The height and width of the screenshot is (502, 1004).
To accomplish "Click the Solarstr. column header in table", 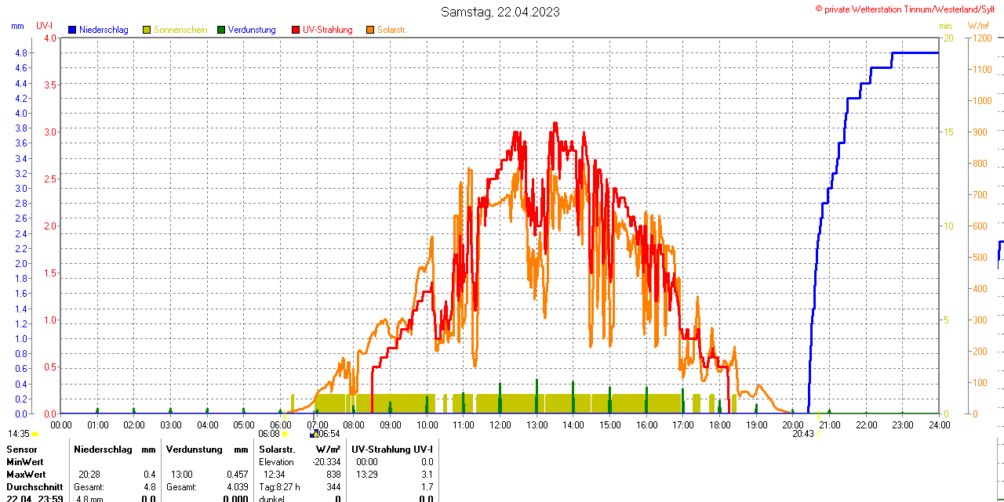I will 276,450.
